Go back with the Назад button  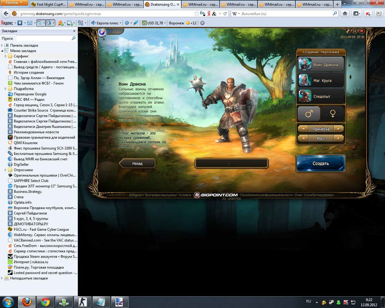pos(137,163)
